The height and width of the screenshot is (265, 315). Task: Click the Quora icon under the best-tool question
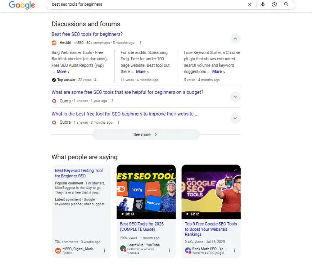[x=54, y=122]
